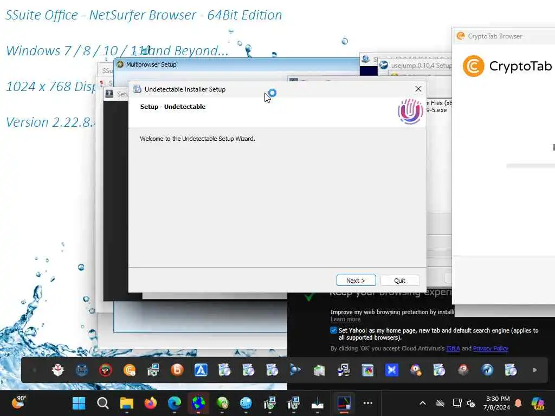Open the blue A letter dock icon

point(201,370)
